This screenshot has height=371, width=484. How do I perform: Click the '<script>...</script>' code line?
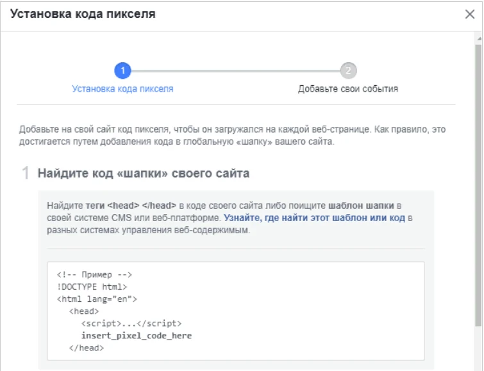(x=131, y=324)
